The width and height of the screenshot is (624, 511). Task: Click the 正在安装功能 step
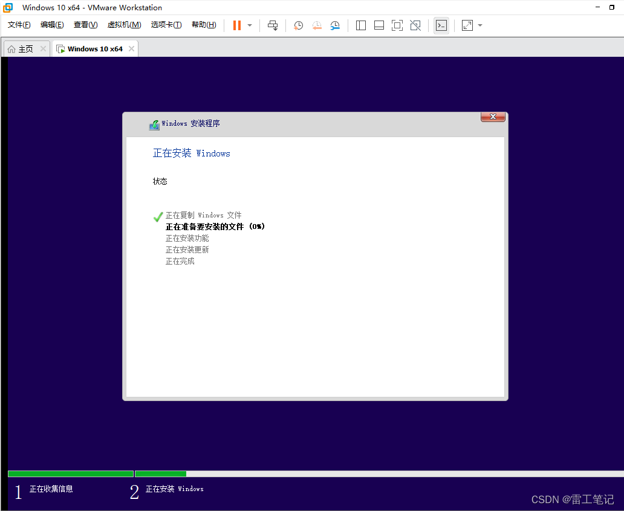tap(187, 238)
